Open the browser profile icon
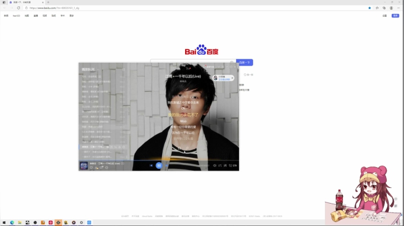404x226 pixels. click(x=392, y=8)
